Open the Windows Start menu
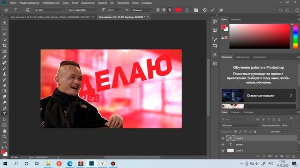 coord(5,164)
